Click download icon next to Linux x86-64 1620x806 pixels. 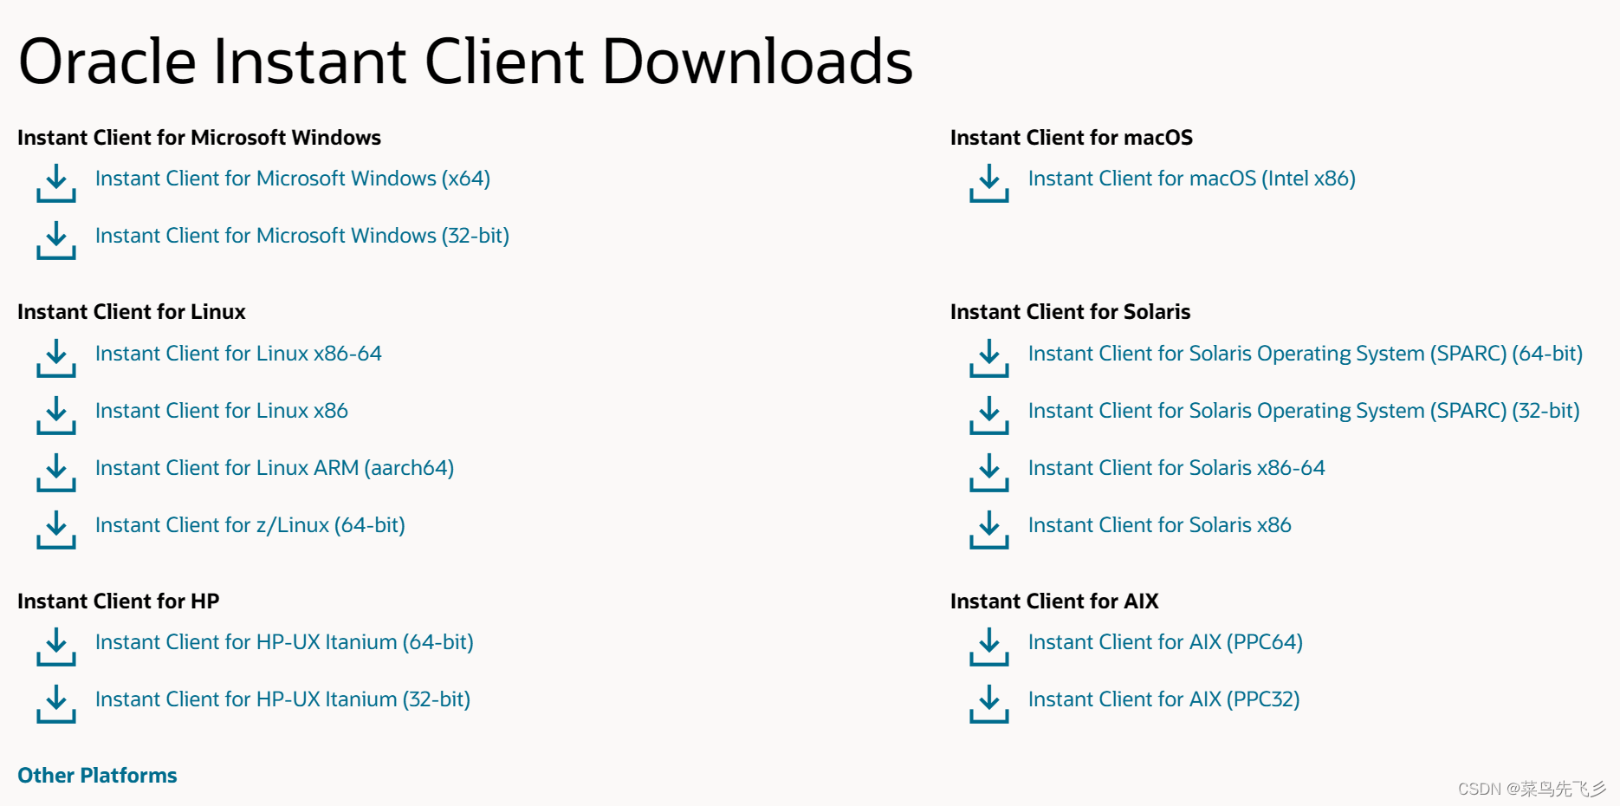coord(56,358)
